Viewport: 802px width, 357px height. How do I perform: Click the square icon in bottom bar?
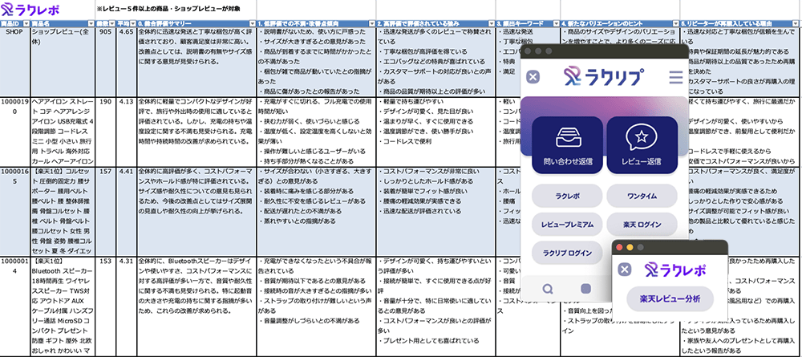[586, 289]
